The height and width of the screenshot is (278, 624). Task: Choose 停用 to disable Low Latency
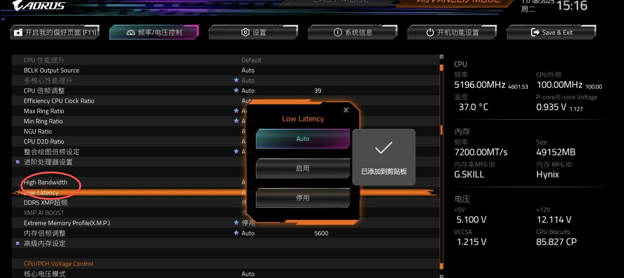click(x=303, y=198)
